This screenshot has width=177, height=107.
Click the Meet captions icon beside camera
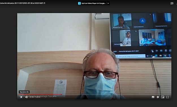point(161,51)
